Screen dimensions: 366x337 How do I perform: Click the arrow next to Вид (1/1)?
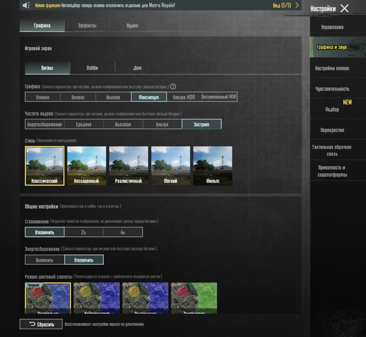[x=297, y=5]
